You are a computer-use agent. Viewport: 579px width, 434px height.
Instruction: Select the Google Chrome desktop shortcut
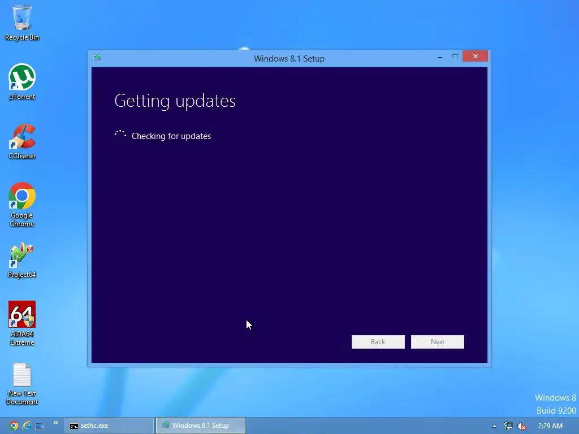(22, 205)
